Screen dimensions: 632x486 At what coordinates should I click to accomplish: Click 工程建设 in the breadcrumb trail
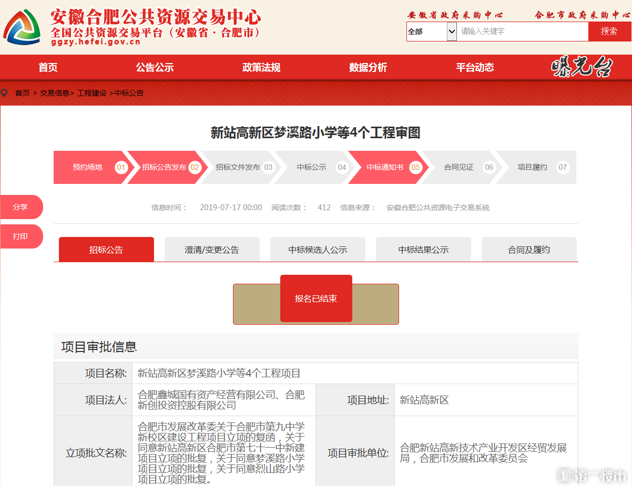(93, 93)
